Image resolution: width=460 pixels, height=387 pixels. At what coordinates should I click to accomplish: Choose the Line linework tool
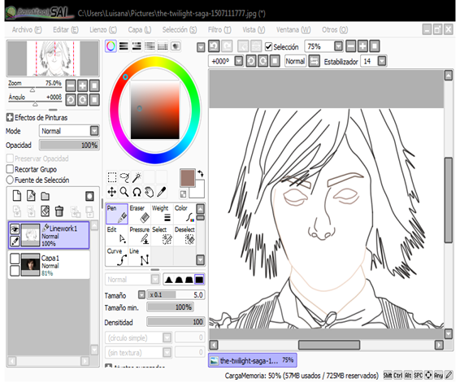point(140,256)
